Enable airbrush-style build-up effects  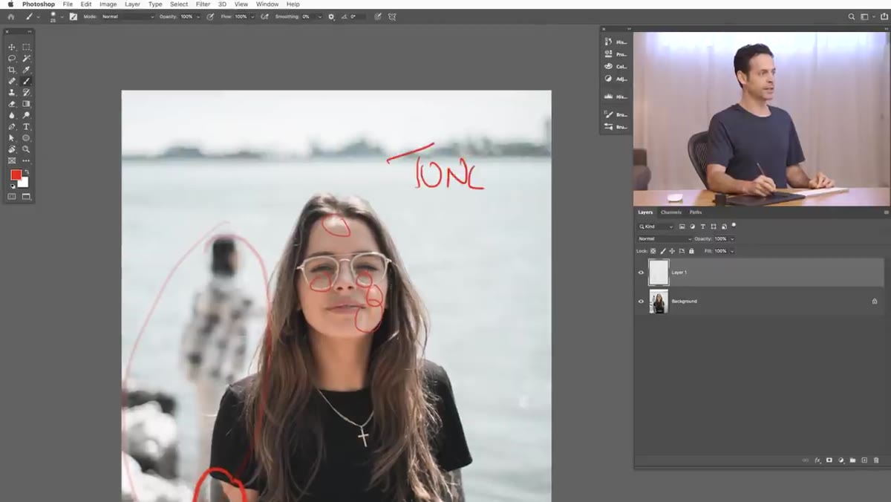[265, 16]
